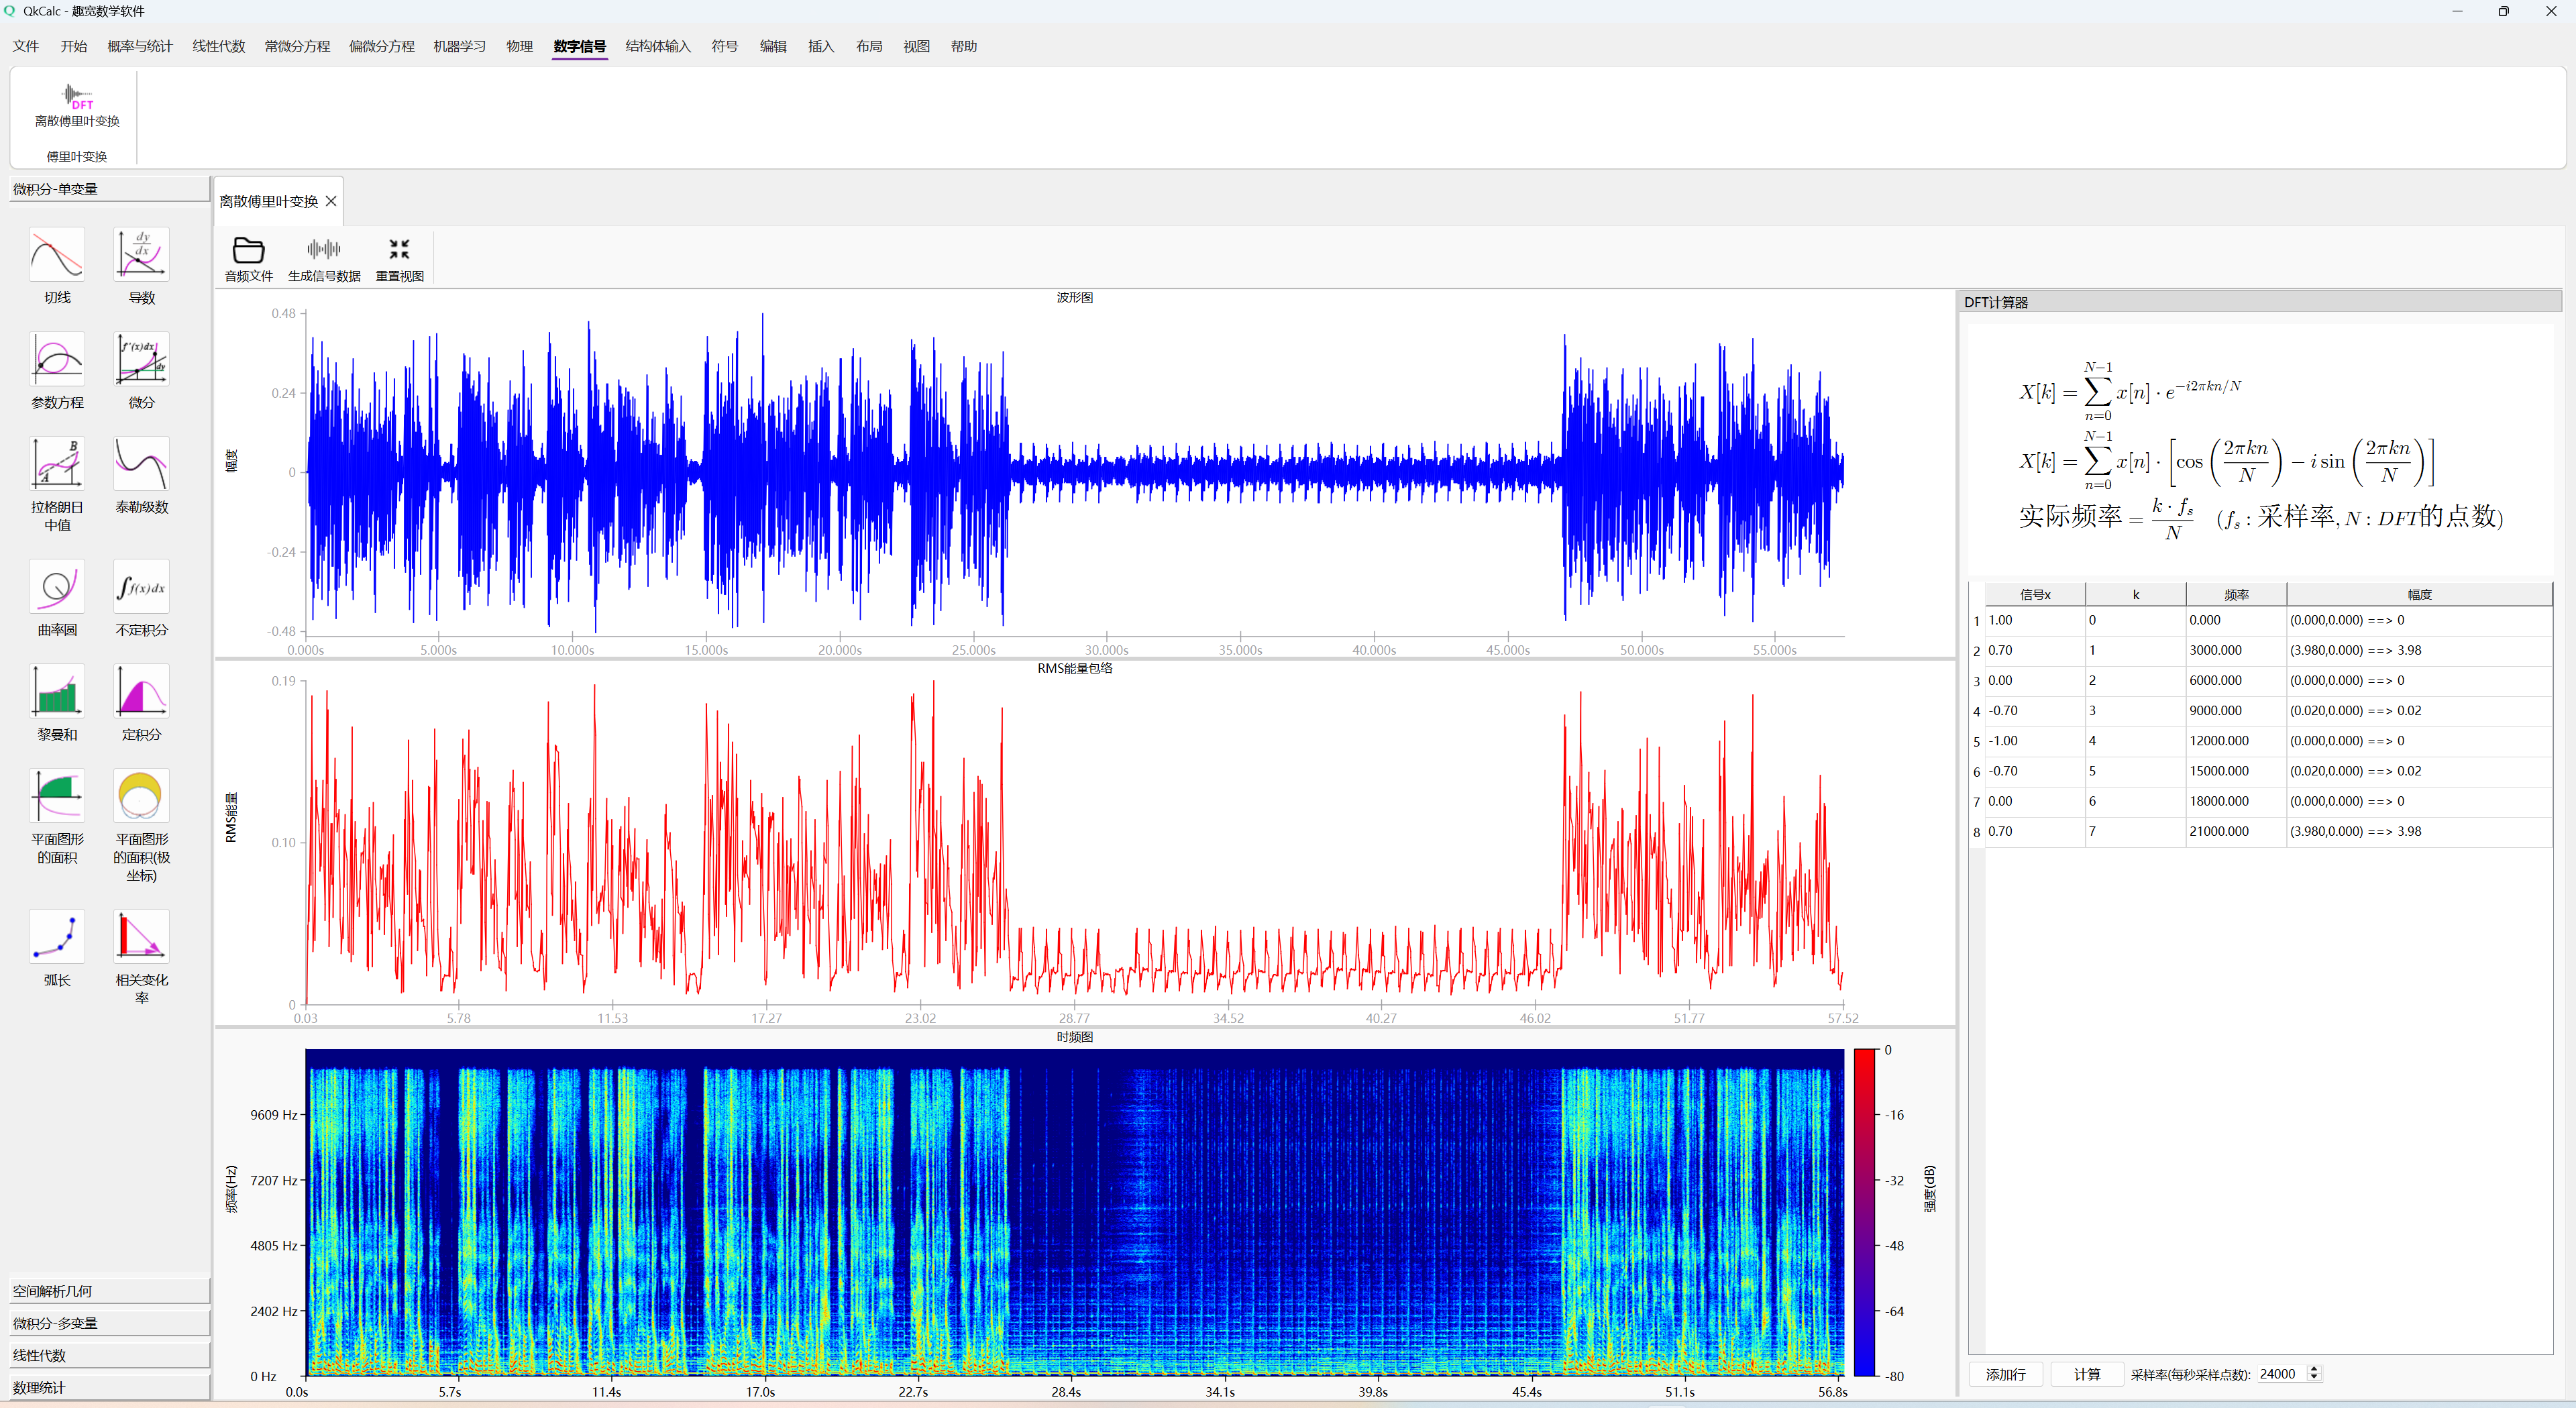Click the 重置视图 reset view icon
The width and height of the screenshot is (2576, 1408).
[x=399, y=250]
